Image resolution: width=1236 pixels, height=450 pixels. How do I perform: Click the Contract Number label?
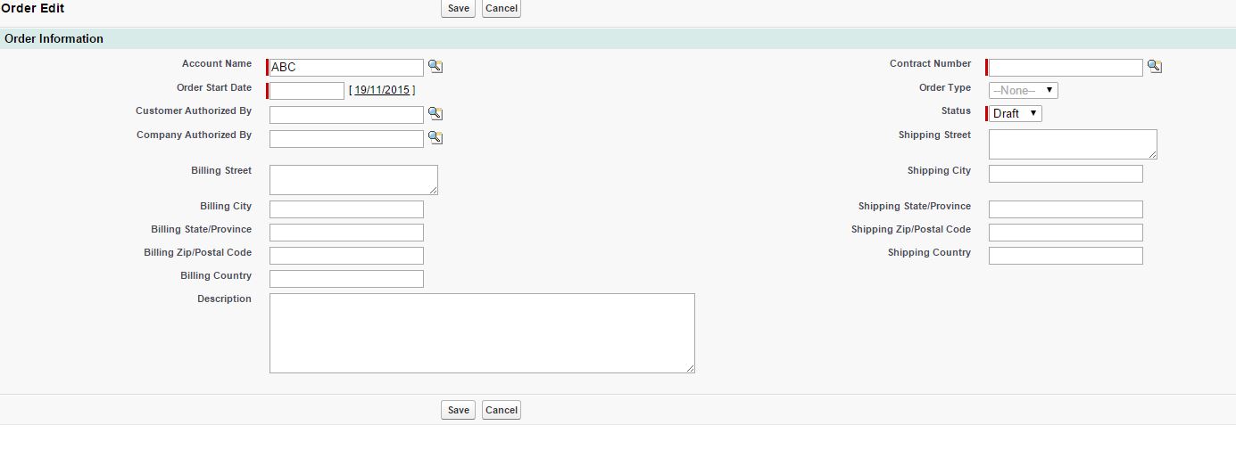pyautogui.click(x=930, y=63)
